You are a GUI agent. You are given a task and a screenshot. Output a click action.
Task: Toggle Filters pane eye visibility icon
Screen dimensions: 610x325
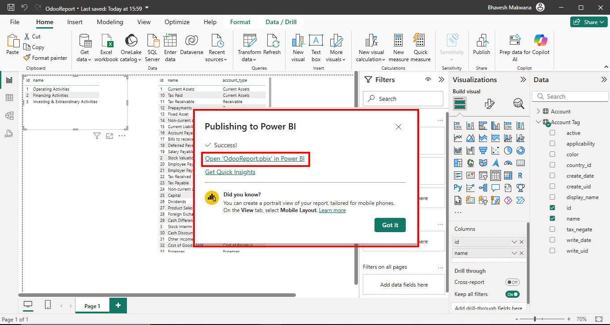click(x=428, y=79)
